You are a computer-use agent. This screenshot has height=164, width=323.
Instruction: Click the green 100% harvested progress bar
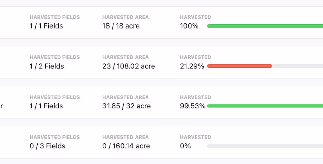tap(265, 26)
